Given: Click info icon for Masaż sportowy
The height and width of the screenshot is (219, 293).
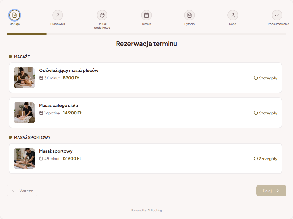Looking at the screenshot, I should pyautogui.click(x=256, y=158).
